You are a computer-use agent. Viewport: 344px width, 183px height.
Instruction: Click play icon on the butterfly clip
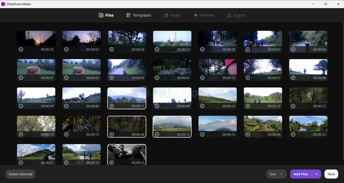[x=66, y=134]
